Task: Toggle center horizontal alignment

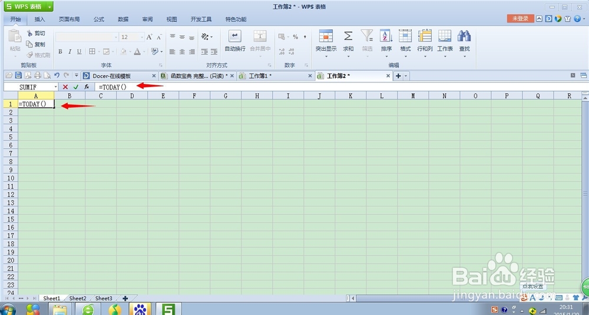Action: point(182,52)
